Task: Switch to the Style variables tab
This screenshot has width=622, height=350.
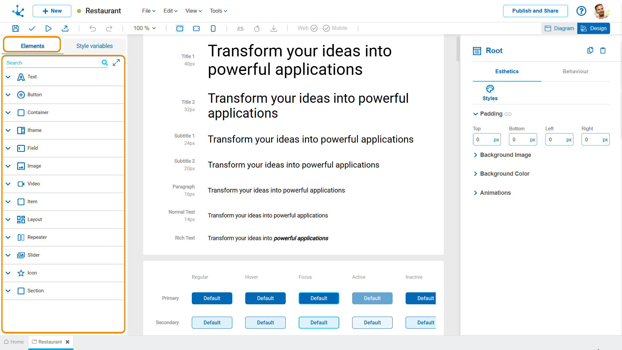Action: [x=94, y=46]
